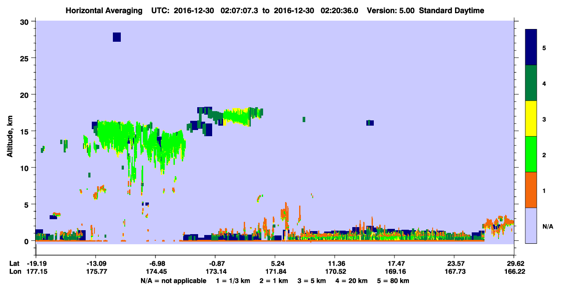Click the '2 = 1 km' legend entry
Screen dimensions: 571x293
click(x=273, y=281)
